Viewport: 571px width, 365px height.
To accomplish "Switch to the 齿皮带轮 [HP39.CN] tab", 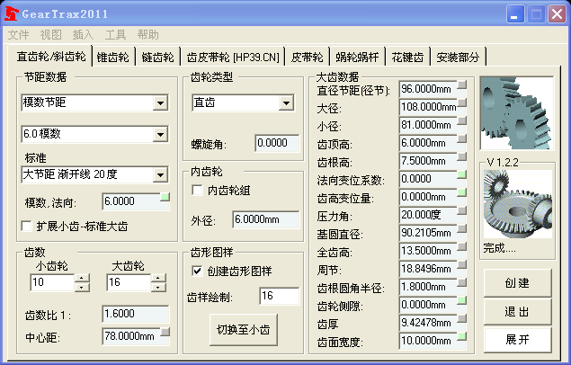I will (233, 58).
